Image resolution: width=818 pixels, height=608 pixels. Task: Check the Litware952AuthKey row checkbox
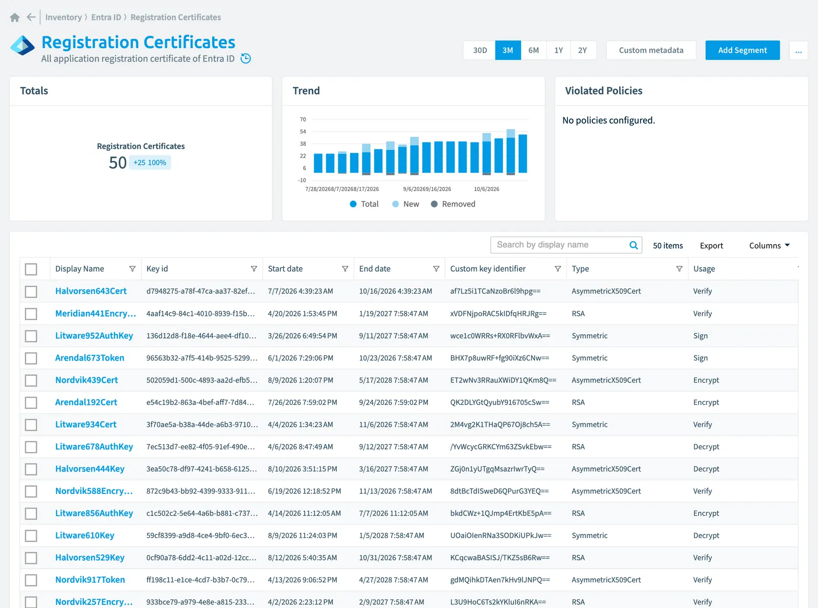[31, 336]
